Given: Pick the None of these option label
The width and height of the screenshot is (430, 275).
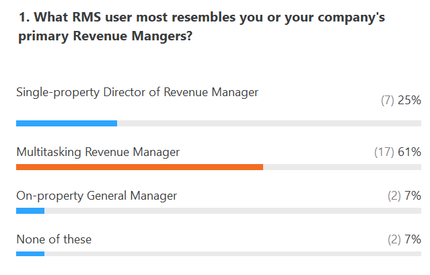Looking at the screenshot, I should pyautogui.click(x=54, y=239).
